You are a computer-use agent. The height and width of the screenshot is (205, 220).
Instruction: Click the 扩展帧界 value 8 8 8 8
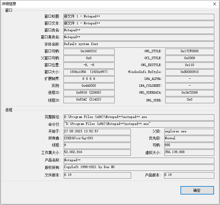89,79
